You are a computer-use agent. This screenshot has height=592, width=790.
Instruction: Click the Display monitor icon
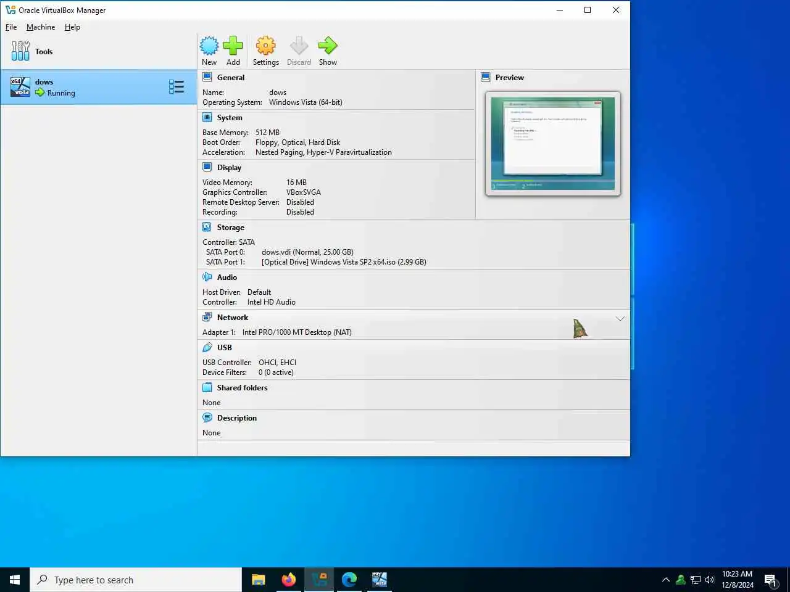point(207,168)
